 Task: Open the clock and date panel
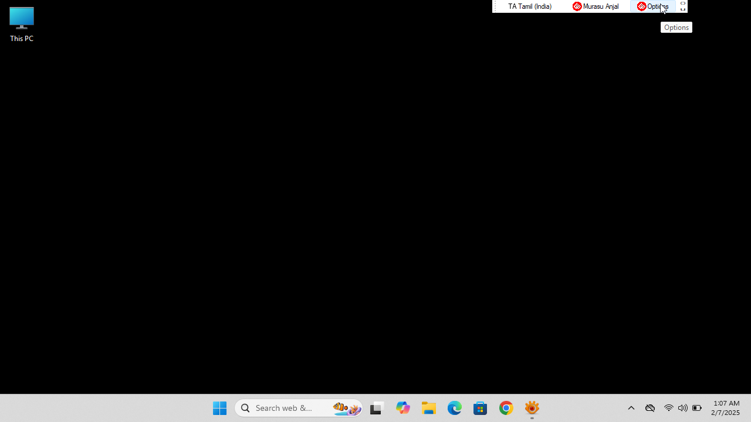click(726, 408)
